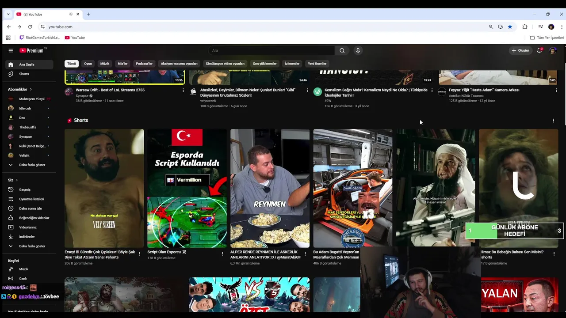Click the browser back arrow
Viewport: 566px width, 318px height.
pos(8,27)
